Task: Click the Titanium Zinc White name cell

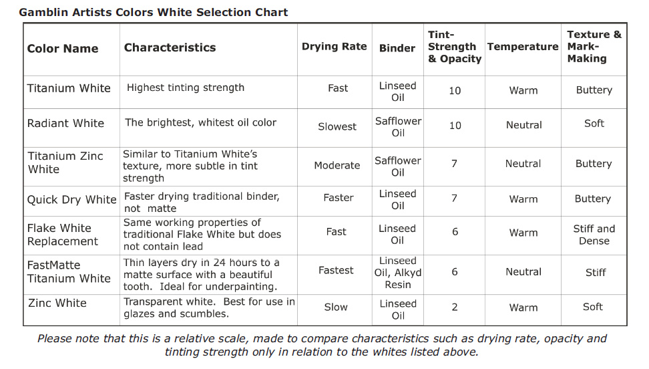Action: (x=65, y=162)
